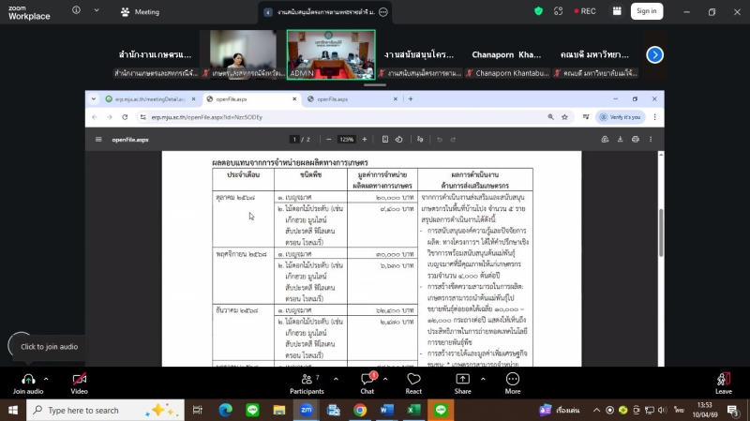Click the Sign in button
The height and width of the screenshot is (421, 750).
(645, 11)
